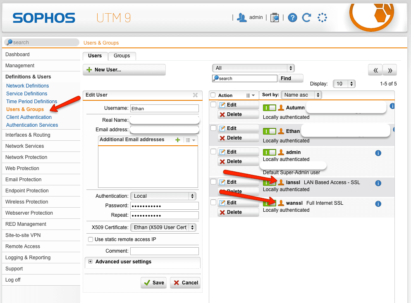This screenshot has height=303, width=411.
Task: Open the clipboard notes icon in header
Action: pyautogui.click(x=275, y=18)
